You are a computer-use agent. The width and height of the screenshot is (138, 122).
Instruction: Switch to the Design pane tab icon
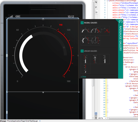click(96, 2)
